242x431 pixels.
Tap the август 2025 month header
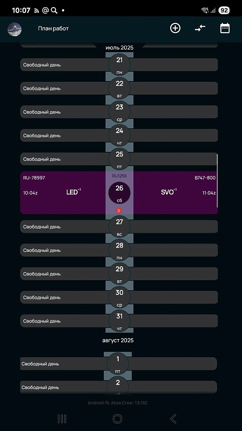point(118,340)
